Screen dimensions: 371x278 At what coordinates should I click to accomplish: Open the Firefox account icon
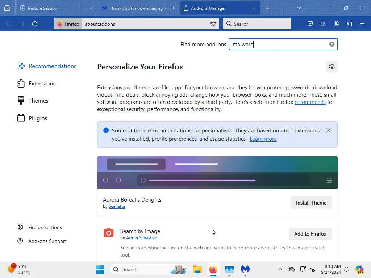click(x=336, y=24)
